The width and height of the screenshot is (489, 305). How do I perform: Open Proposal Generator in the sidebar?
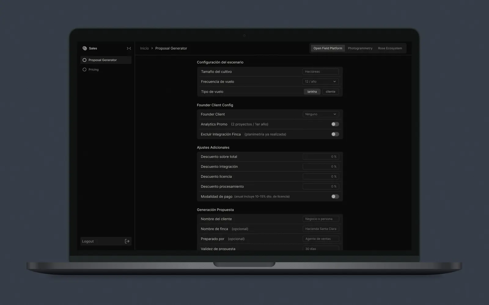tap(106, 60)
